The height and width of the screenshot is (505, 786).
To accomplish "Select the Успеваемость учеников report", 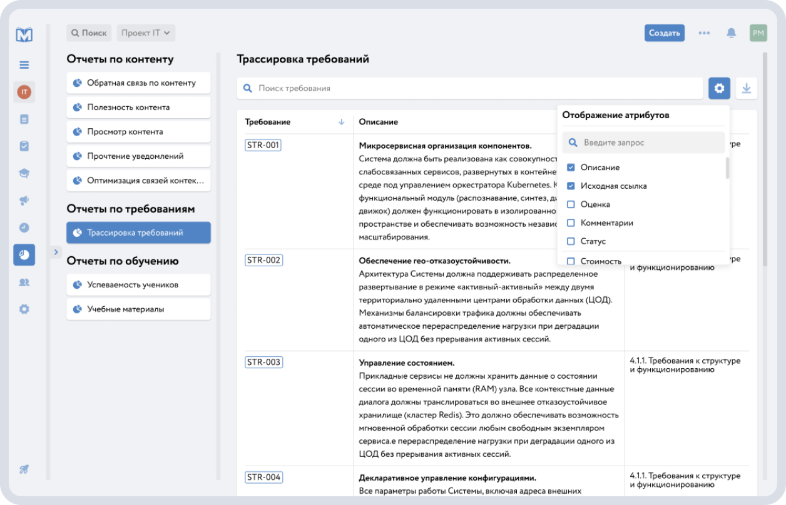I will (x=138, y=284).
